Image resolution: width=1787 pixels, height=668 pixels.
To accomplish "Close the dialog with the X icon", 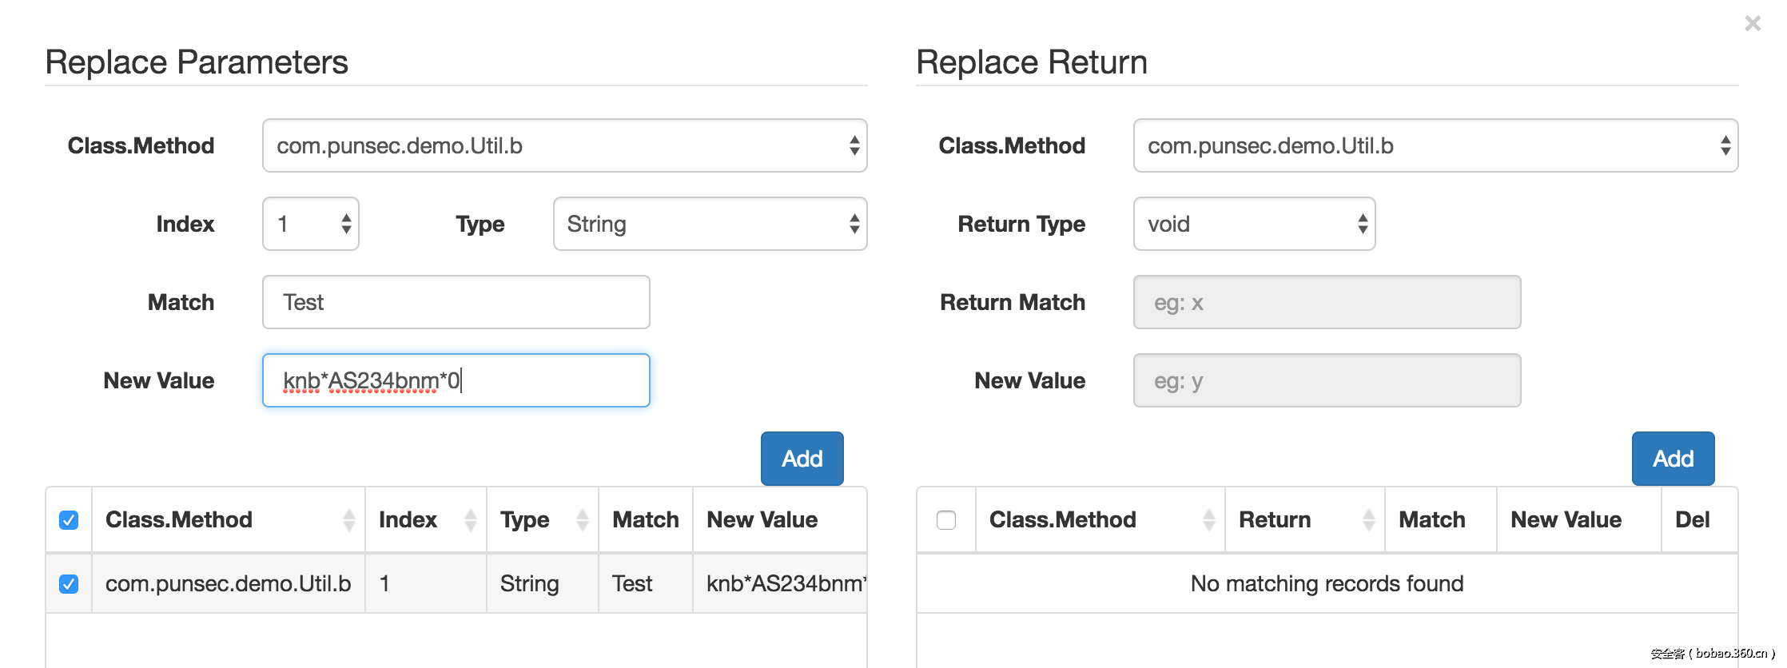I will coord(1752,24).
